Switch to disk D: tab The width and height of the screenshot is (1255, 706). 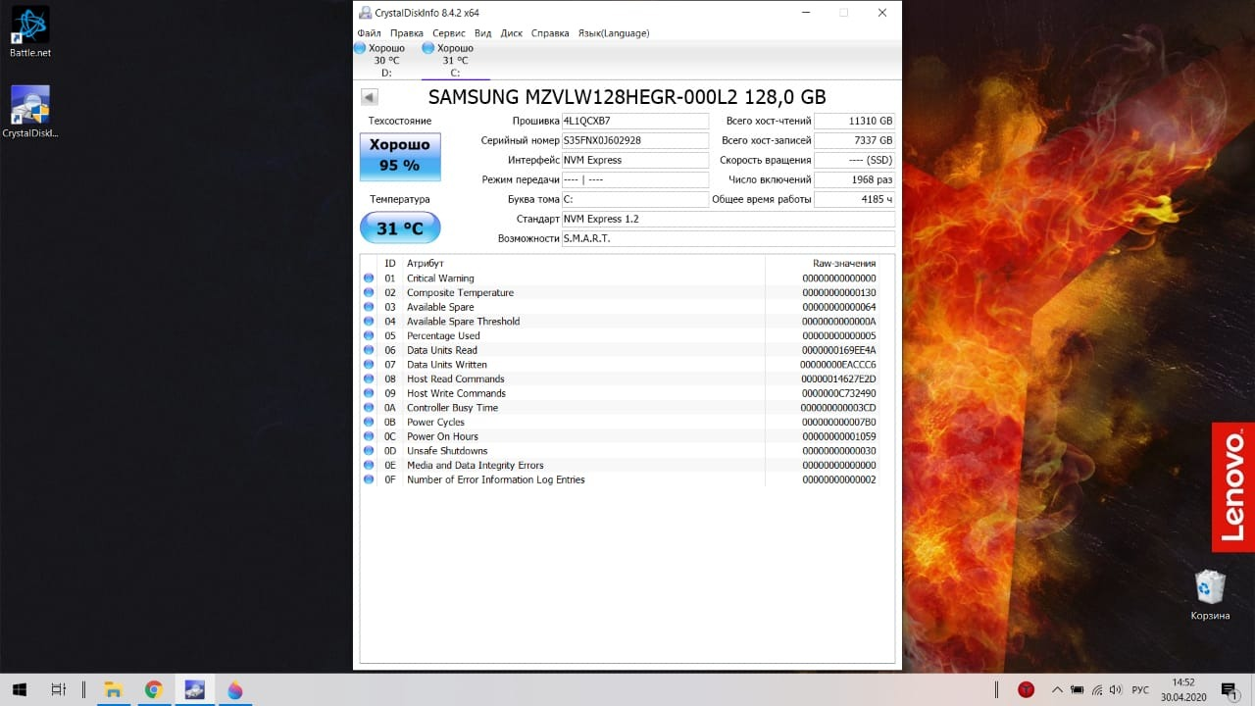(386, 60)
